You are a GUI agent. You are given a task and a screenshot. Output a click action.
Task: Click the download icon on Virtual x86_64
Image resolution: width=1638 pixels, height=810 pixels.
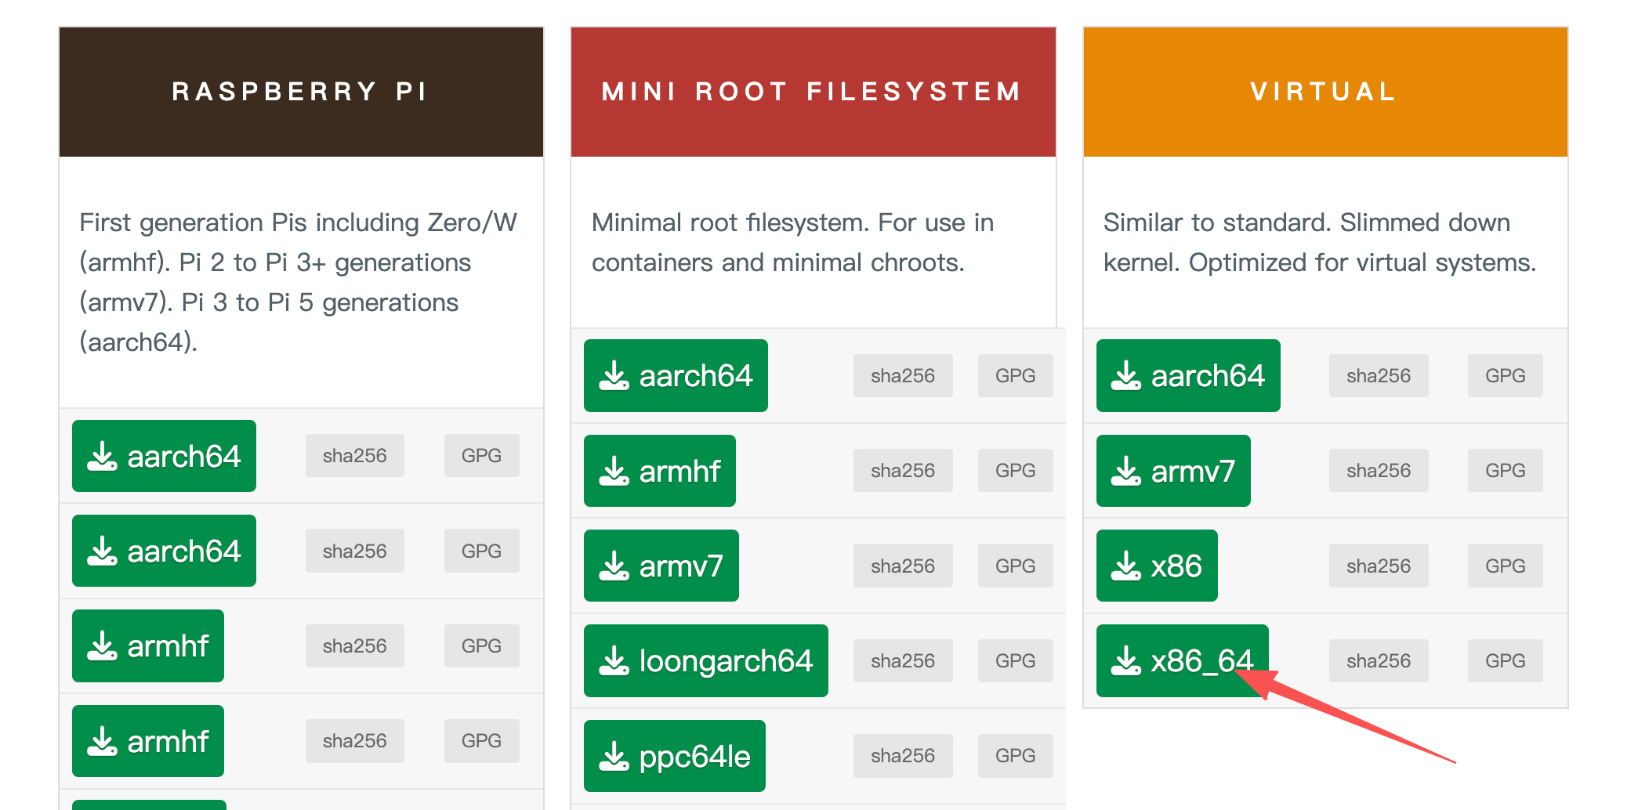pos(1125,660)
